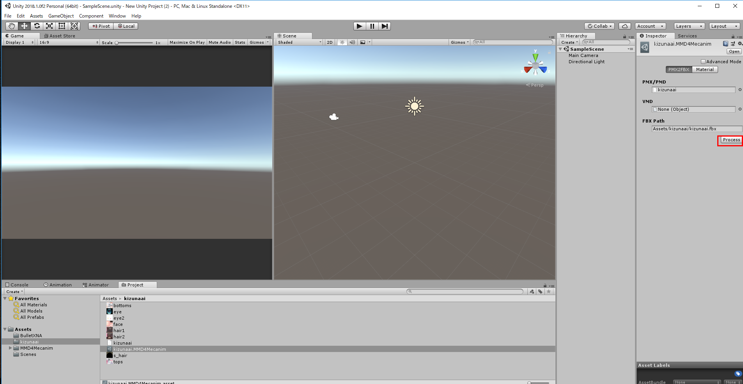Select the Rect Transform tool

62,26
